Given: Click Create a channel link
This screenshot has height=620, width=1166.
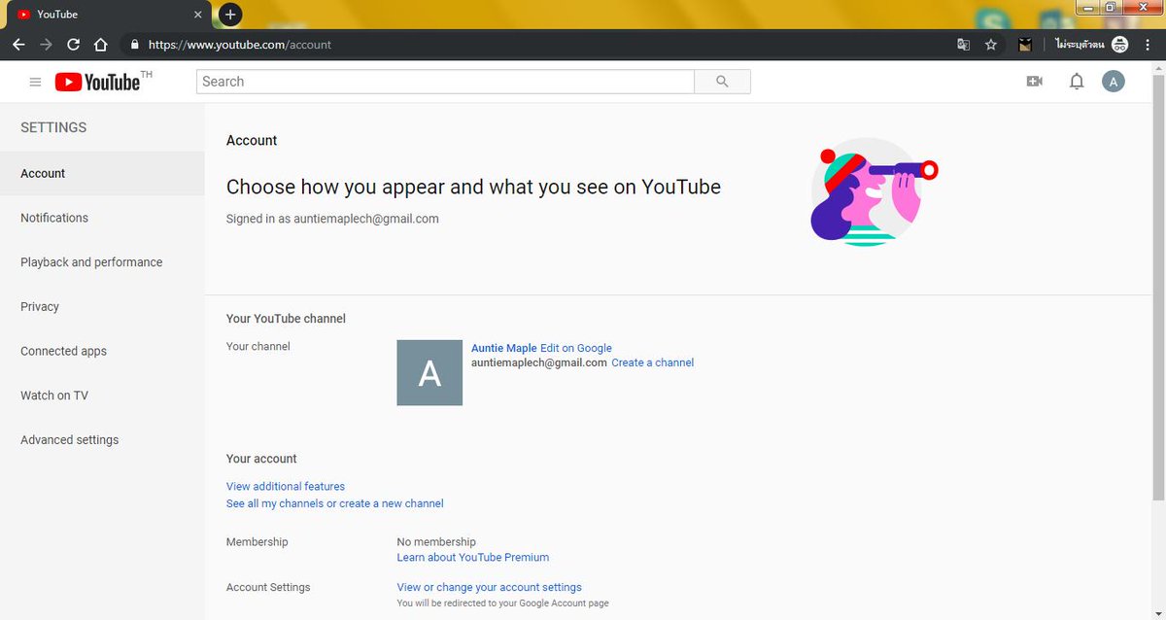Looking at the screenshot, I should coord(652,362).
